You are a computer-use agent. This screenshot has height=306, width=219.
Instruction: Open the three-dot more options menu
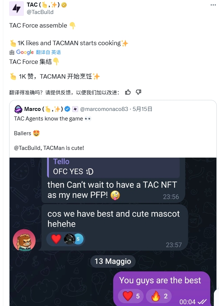(x=213, y=5)
